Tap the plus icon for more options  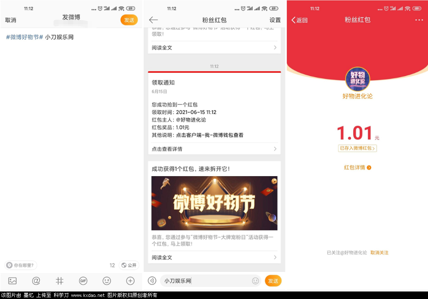pyautogui.click(x=130, y=281)
